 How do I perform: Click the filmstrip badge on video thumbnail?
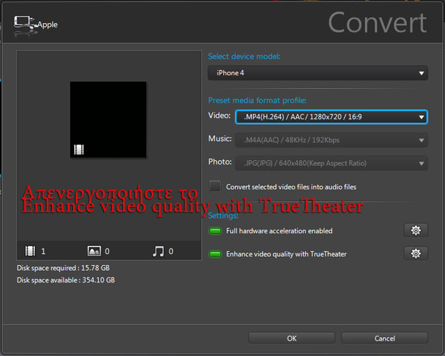click(x=79, y=149)
